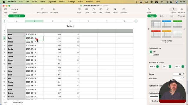The height and width of the screenshot is (105, 188).
Task: Apply the gray header table style
Action: coord(156,24)
